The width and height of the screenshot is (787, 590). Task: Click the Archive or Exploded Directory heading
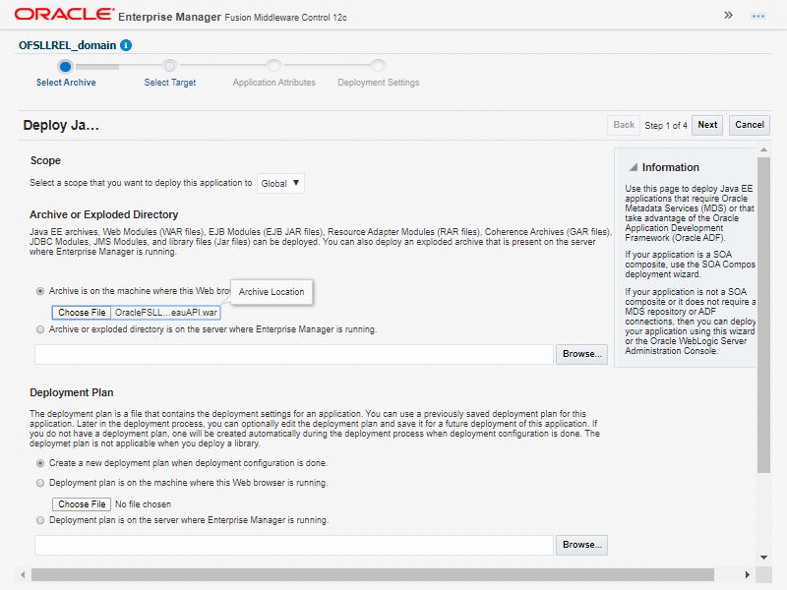(104, 214)
